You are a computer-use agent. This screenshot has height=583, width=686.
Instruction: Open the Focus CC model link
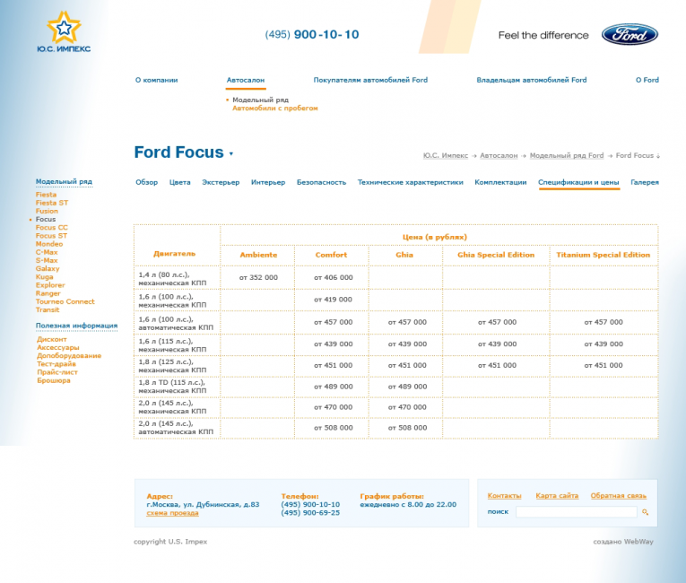pyautogui.click(x=52, y=228)
